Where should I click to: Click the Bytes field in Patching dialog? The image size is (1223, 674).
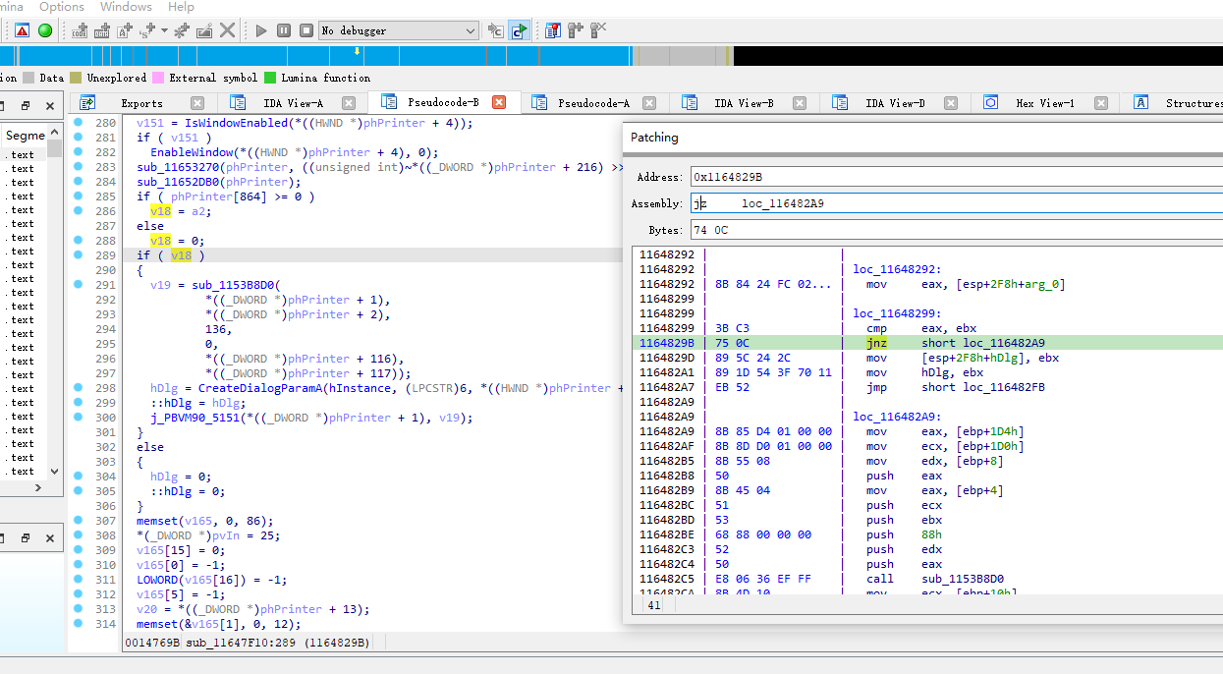(956, 230)
